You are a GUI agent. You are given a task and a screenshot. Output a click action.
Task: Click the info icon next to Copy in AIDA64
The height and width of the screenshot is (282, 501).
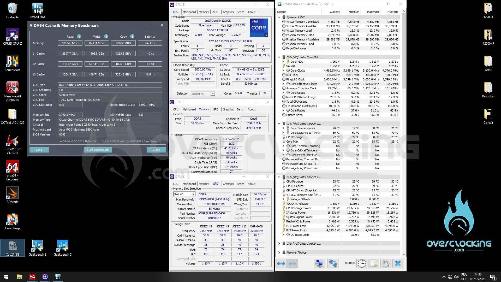point(132,36)
